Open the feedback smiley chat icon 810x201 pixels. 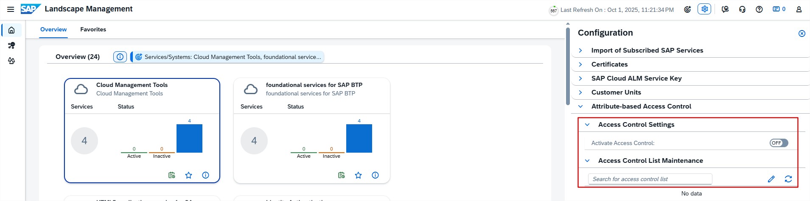point(725,9)
